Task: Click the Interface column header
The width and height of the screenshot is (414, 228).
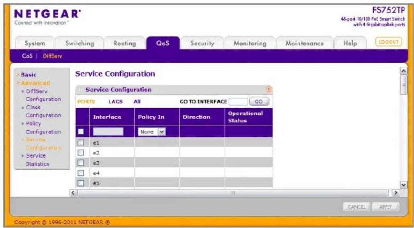Action: pyautogui.click(x=107, y=117)
